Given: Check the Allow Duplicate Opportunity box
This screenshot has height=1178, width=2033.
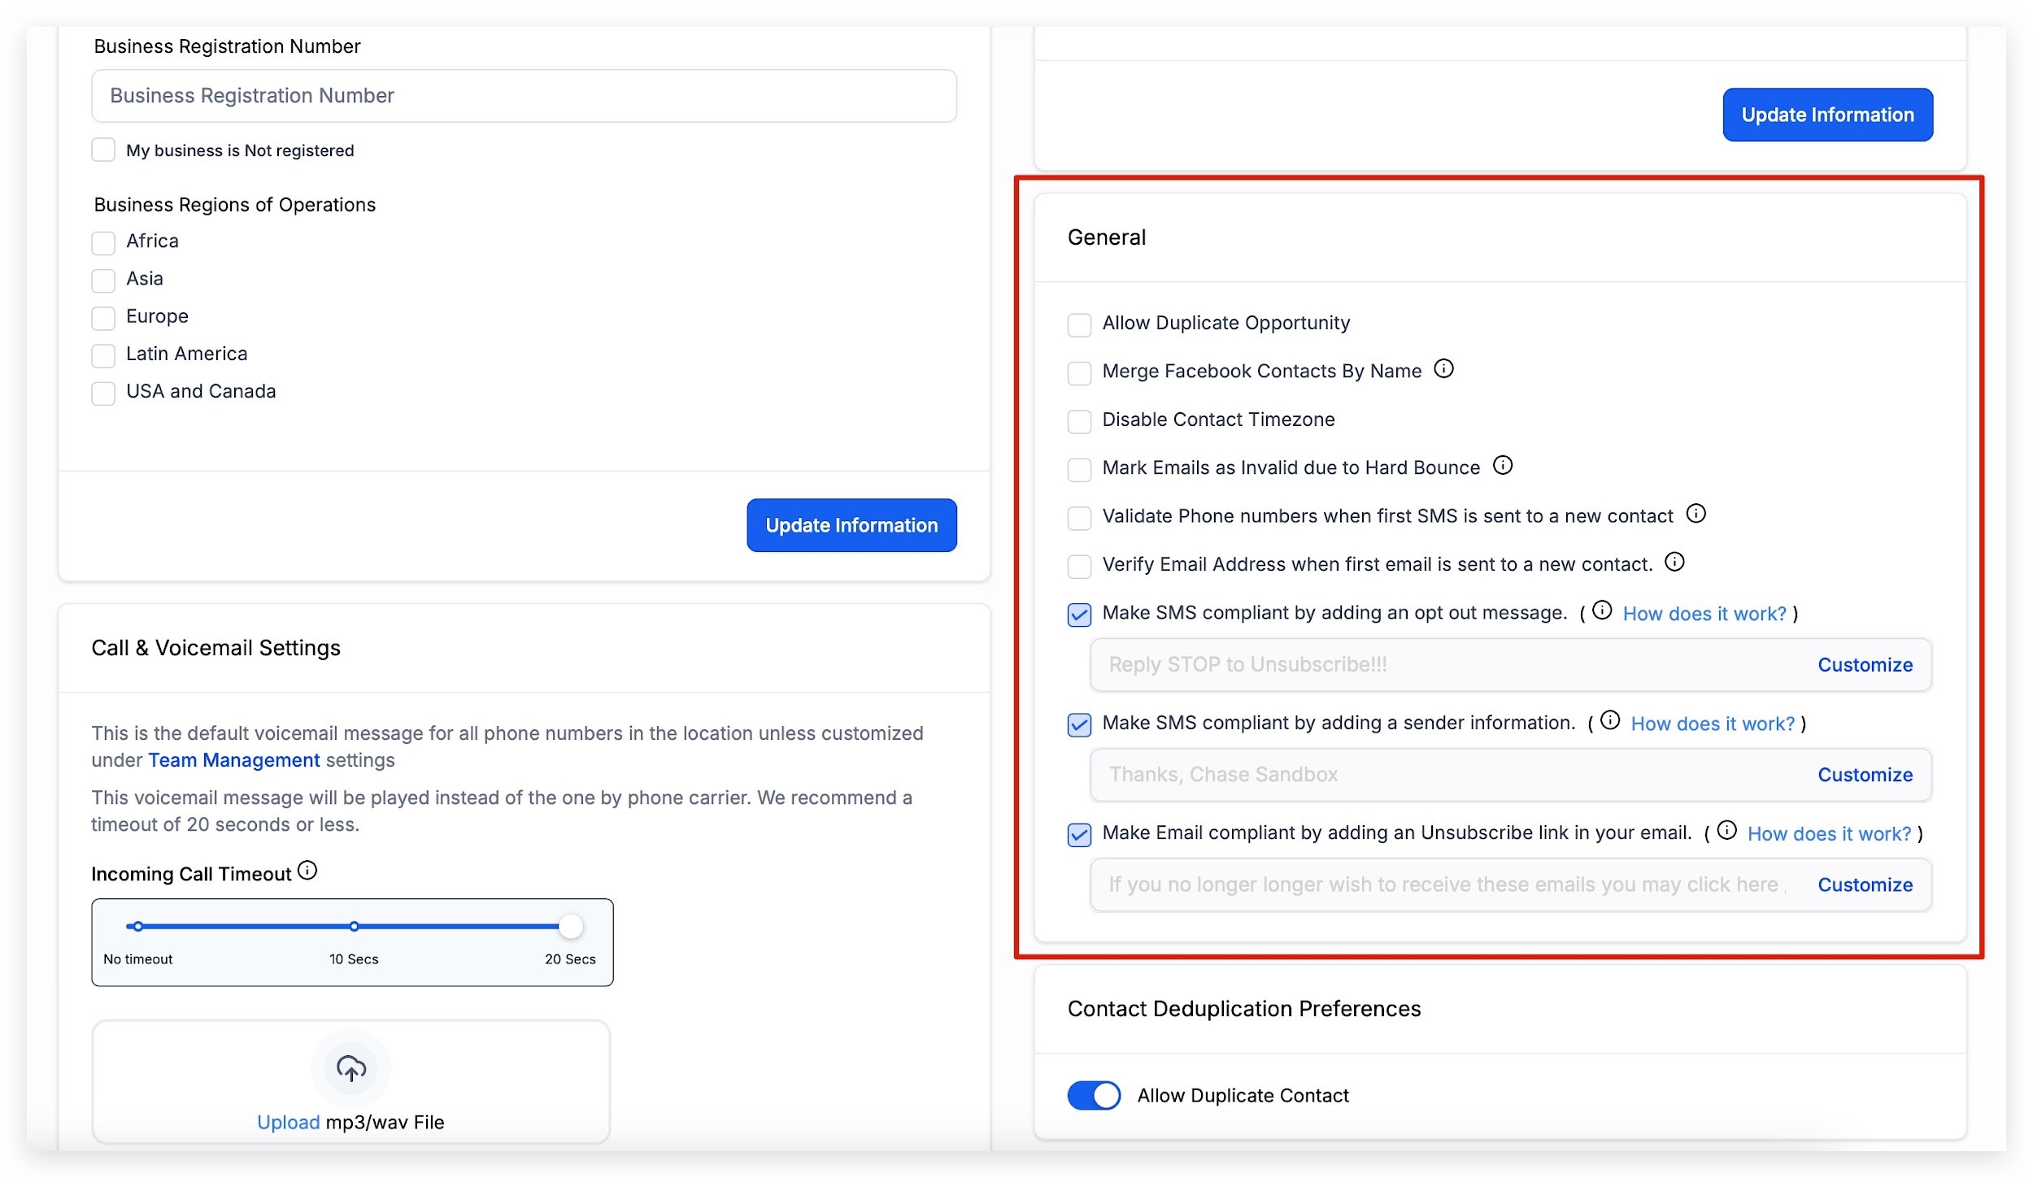Looking at the screenshot, I should pos(1079,325).
